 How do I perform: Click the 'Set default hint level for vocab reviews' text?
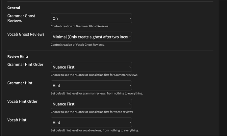[x=95, y=130]
